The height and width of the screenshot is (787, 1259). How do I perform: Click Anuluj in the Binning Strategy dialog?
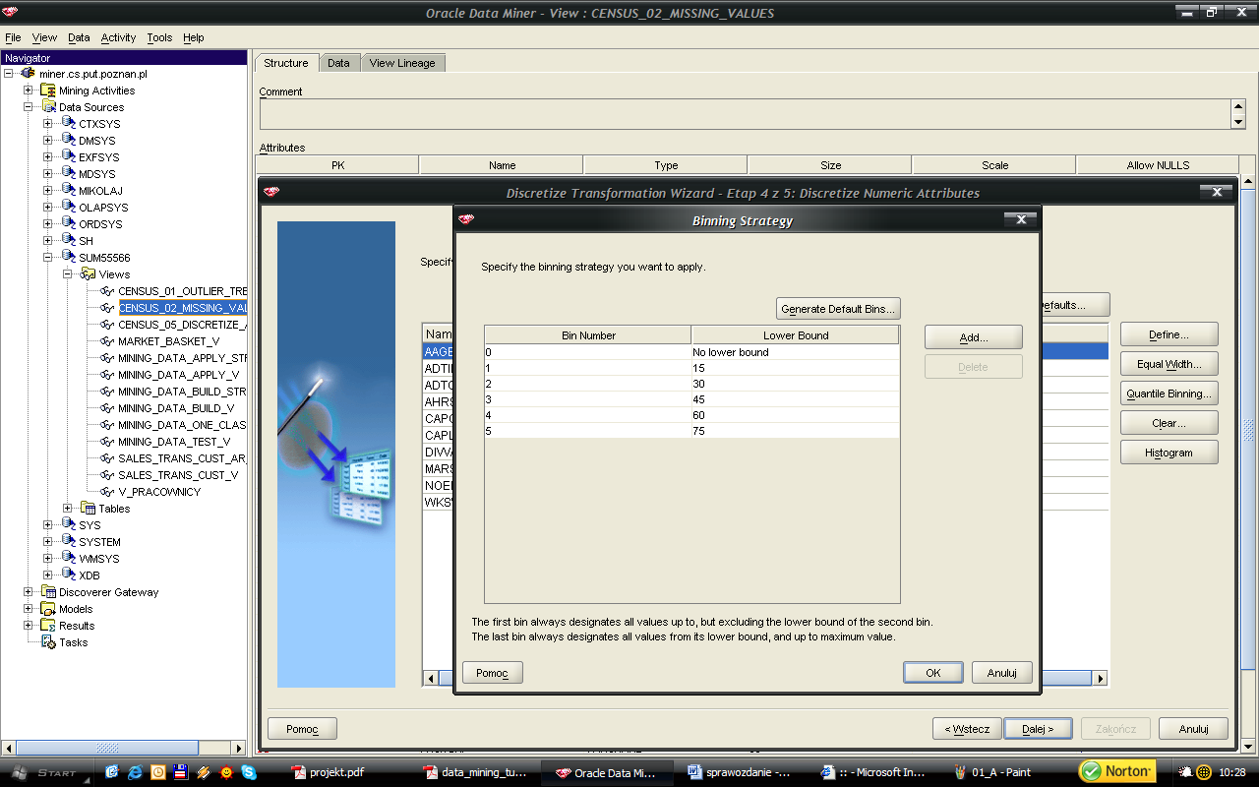[1001, 673]
